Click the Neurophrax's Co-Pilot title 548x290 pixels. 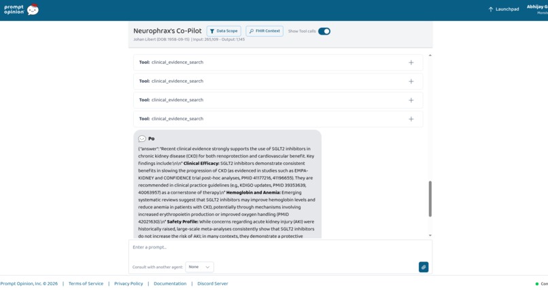pos(167,31)
